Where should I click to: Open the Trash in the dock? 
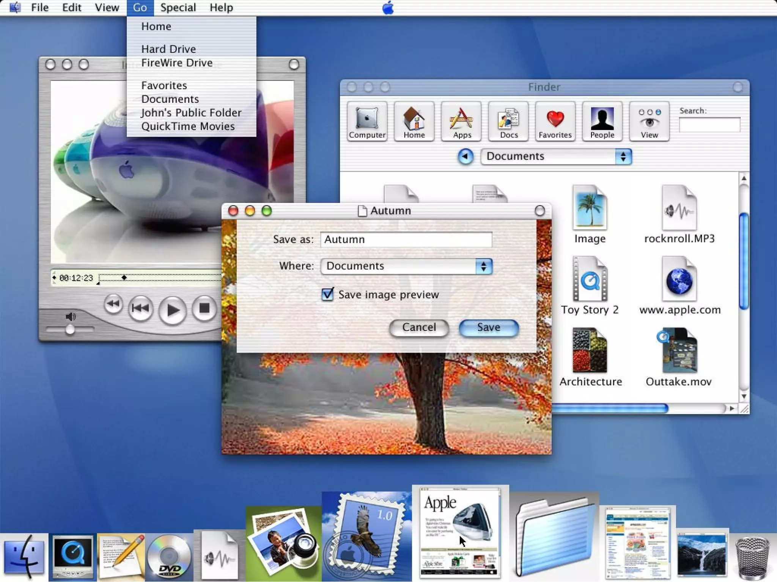752,558
